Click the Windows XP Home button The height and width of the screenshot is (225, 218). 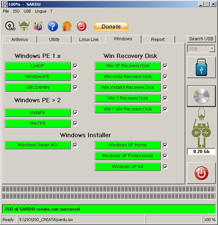coord(128,145)
